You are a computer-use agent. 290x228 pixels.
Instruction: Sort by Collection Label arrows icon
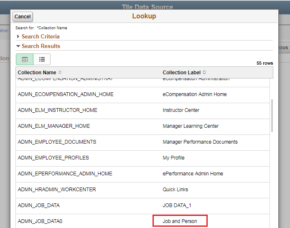(204, 73)
